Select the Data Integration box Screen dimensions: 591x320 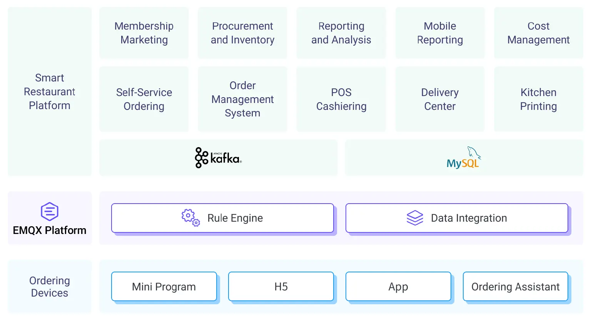[x=457, y=218]
